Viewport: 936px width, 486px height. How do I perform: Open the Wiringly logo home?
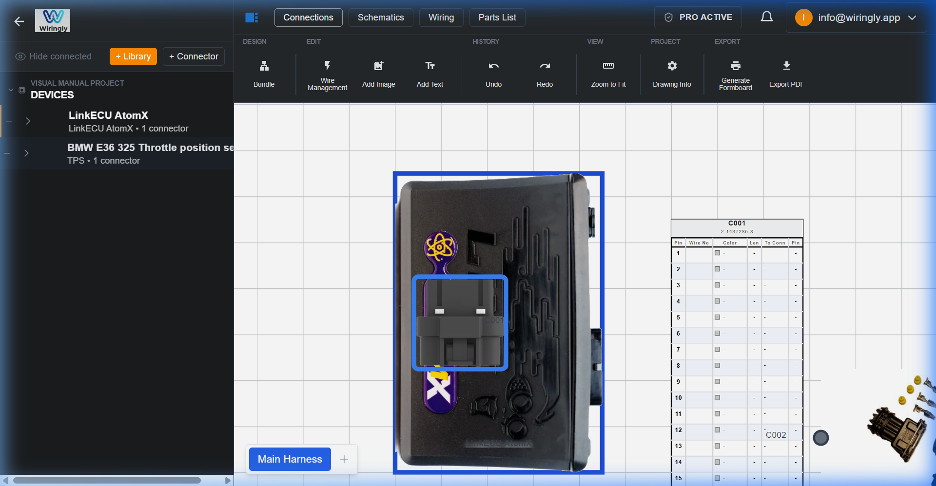[x=53, y=20]
